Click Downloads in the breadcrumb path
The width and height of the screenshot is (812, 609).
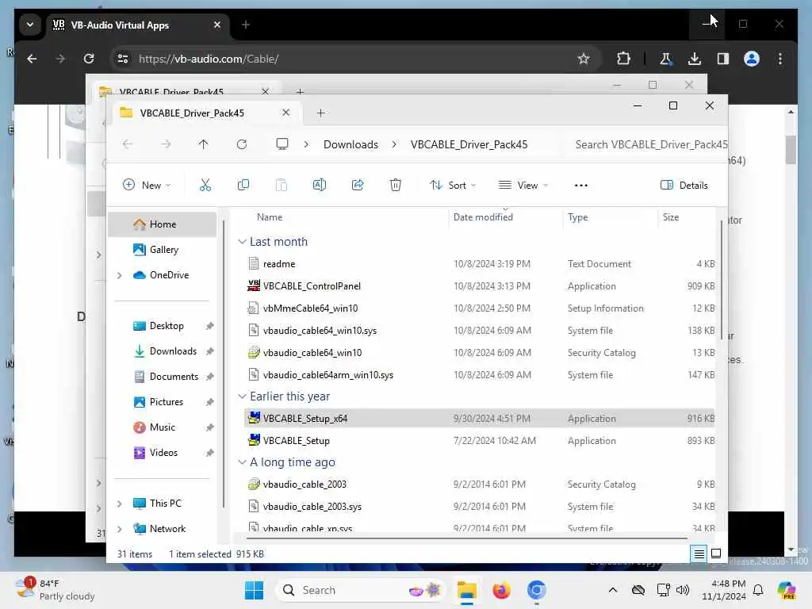pos(350,144)
